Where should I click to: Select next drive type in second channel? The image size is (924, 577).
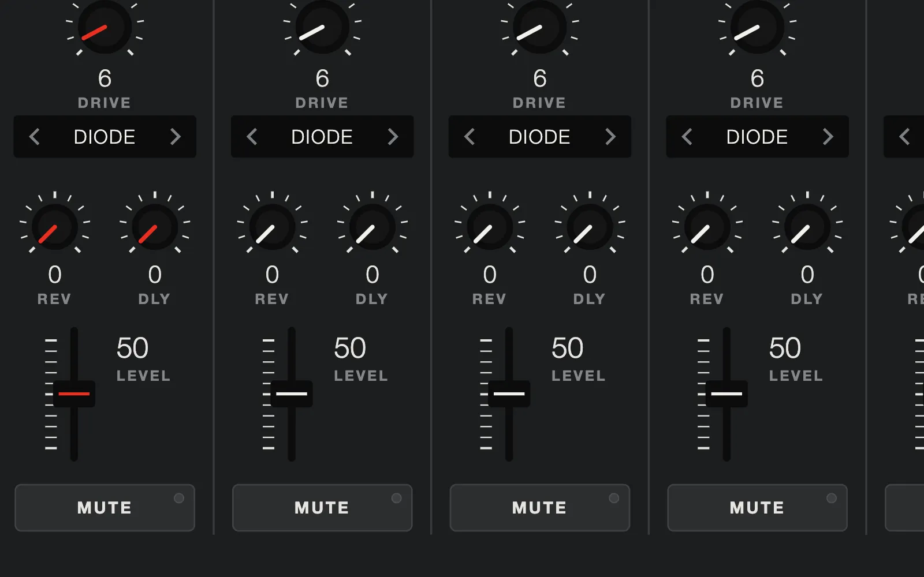393,137
